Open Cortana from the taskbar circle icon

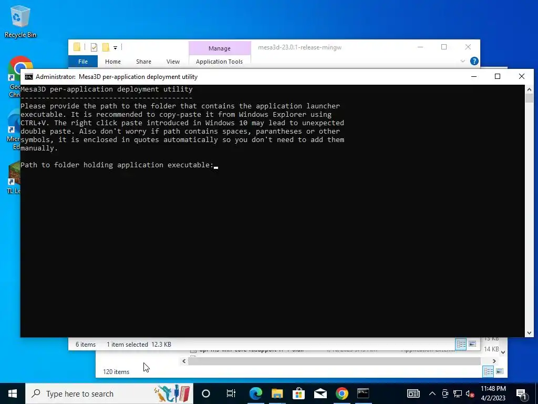click(x=205, y=393)
